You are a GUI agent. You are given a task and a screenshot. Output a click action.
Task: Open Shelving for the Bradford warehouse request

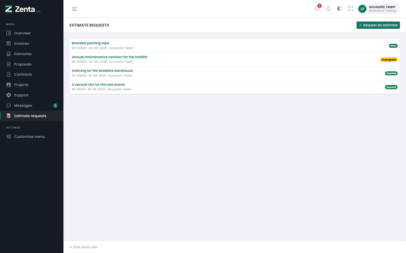pyautogui.click(x=102, y=71)
